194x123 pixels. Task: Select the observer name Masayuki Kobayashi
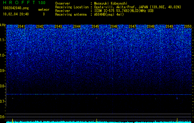110,3
